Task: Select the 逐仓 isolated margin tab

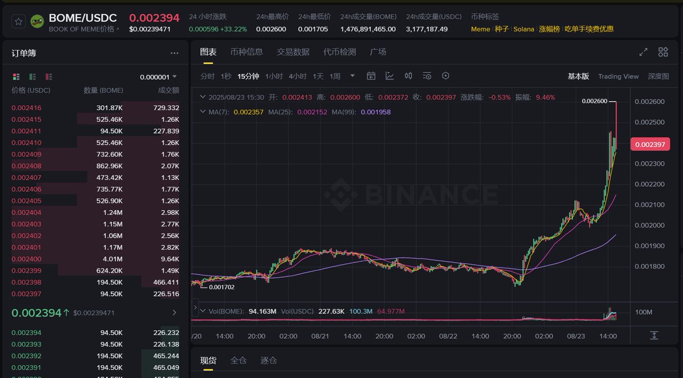Action: coord(268,360)
